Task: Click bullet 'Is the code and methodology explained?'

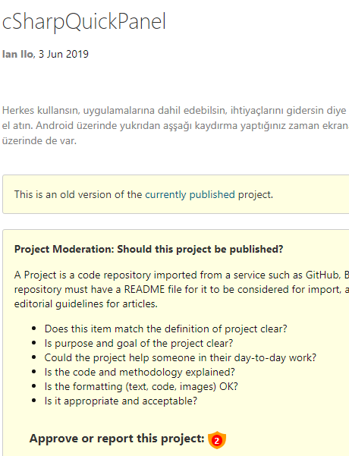Action: click(140, 373)
